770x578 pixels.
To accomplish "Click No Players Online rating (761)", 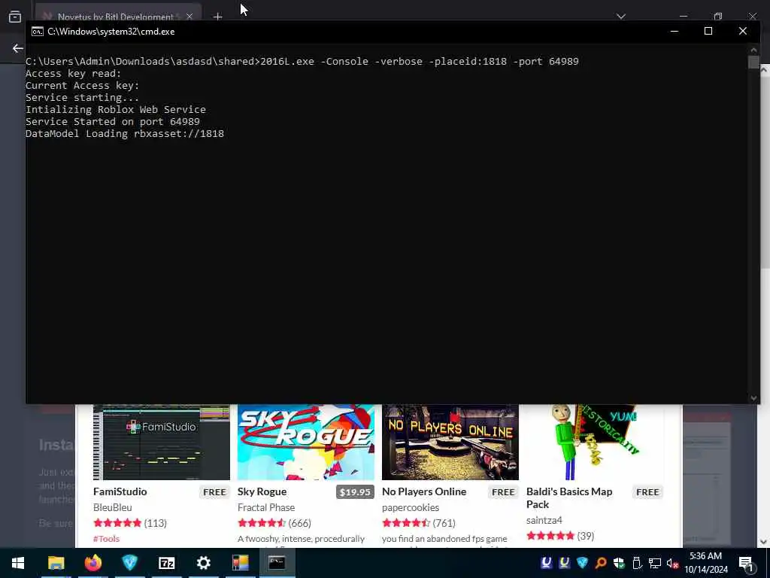I will point(418,523).
